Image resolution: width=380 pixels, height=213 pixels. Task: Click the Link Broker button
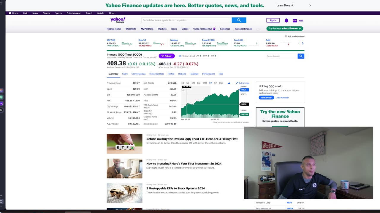(x=266, y=98)
